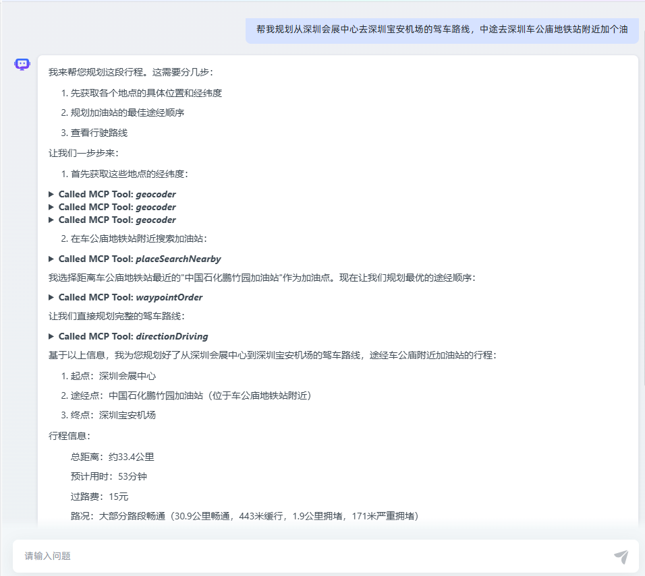Click the disclosure arrow before directionDriving
The height and width of the screenshot is (576, 645).
(x=51, y=336)
